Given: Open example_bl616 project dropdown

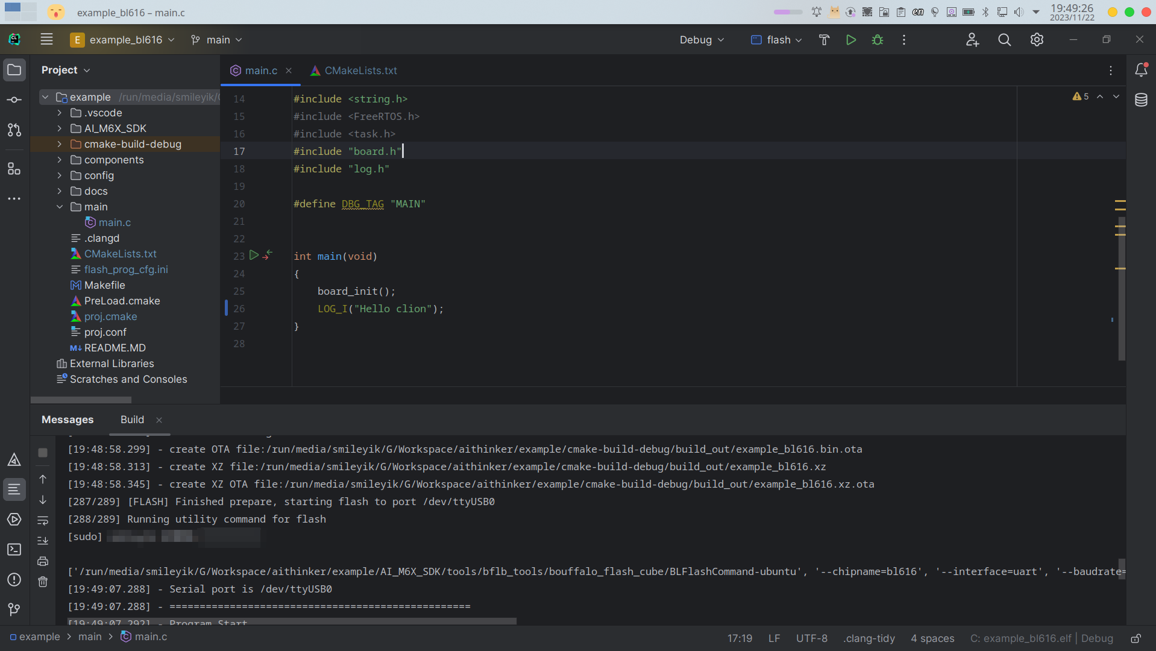Looking at the screenshot, I should coord(122,40).
